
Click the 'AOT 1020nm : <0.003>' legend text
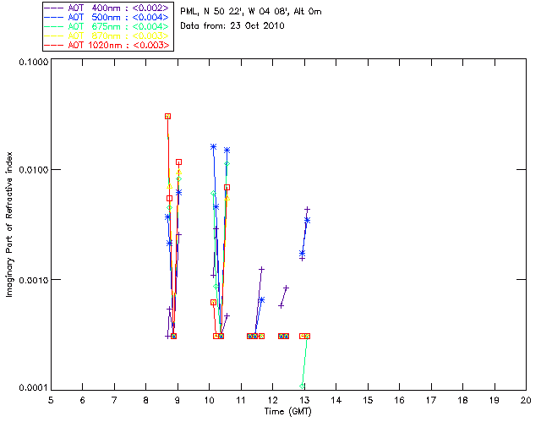pyautogui.click(x=118, y=45)
